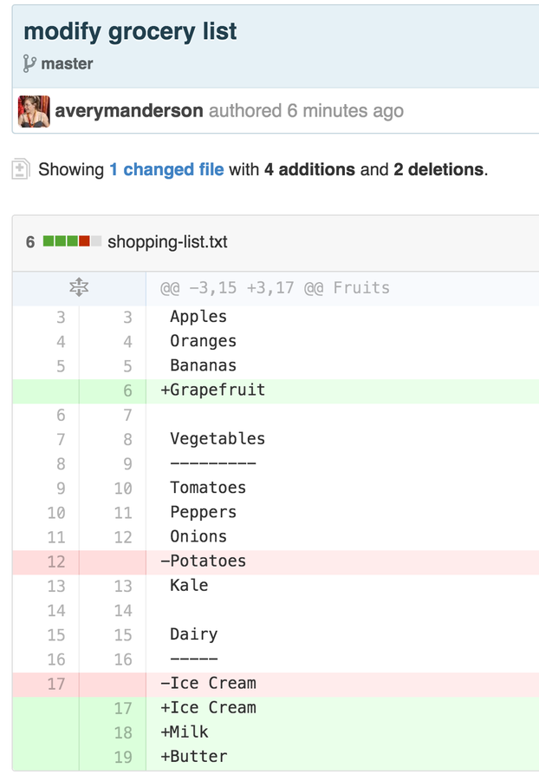Viewport: 539px width, 781px height.
Task: Select the deleted line "-Potatoes"
Action: click(x=204, y=561)
